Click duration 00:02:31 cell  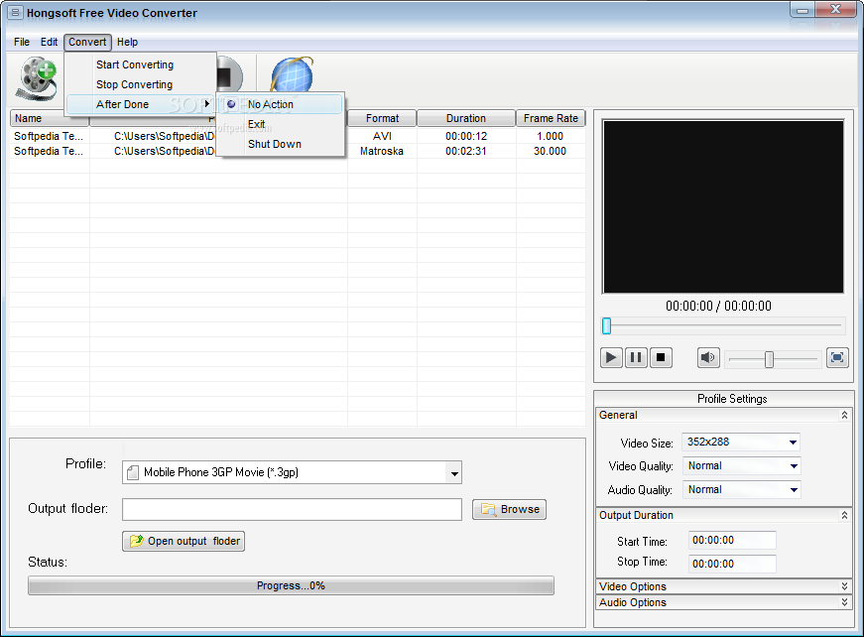click(x=466, y=151)
